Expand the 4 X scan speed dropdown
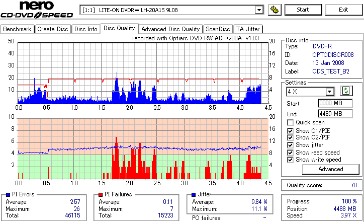Image resolution: width=364 pixels, height=222 pixels. 329,92
